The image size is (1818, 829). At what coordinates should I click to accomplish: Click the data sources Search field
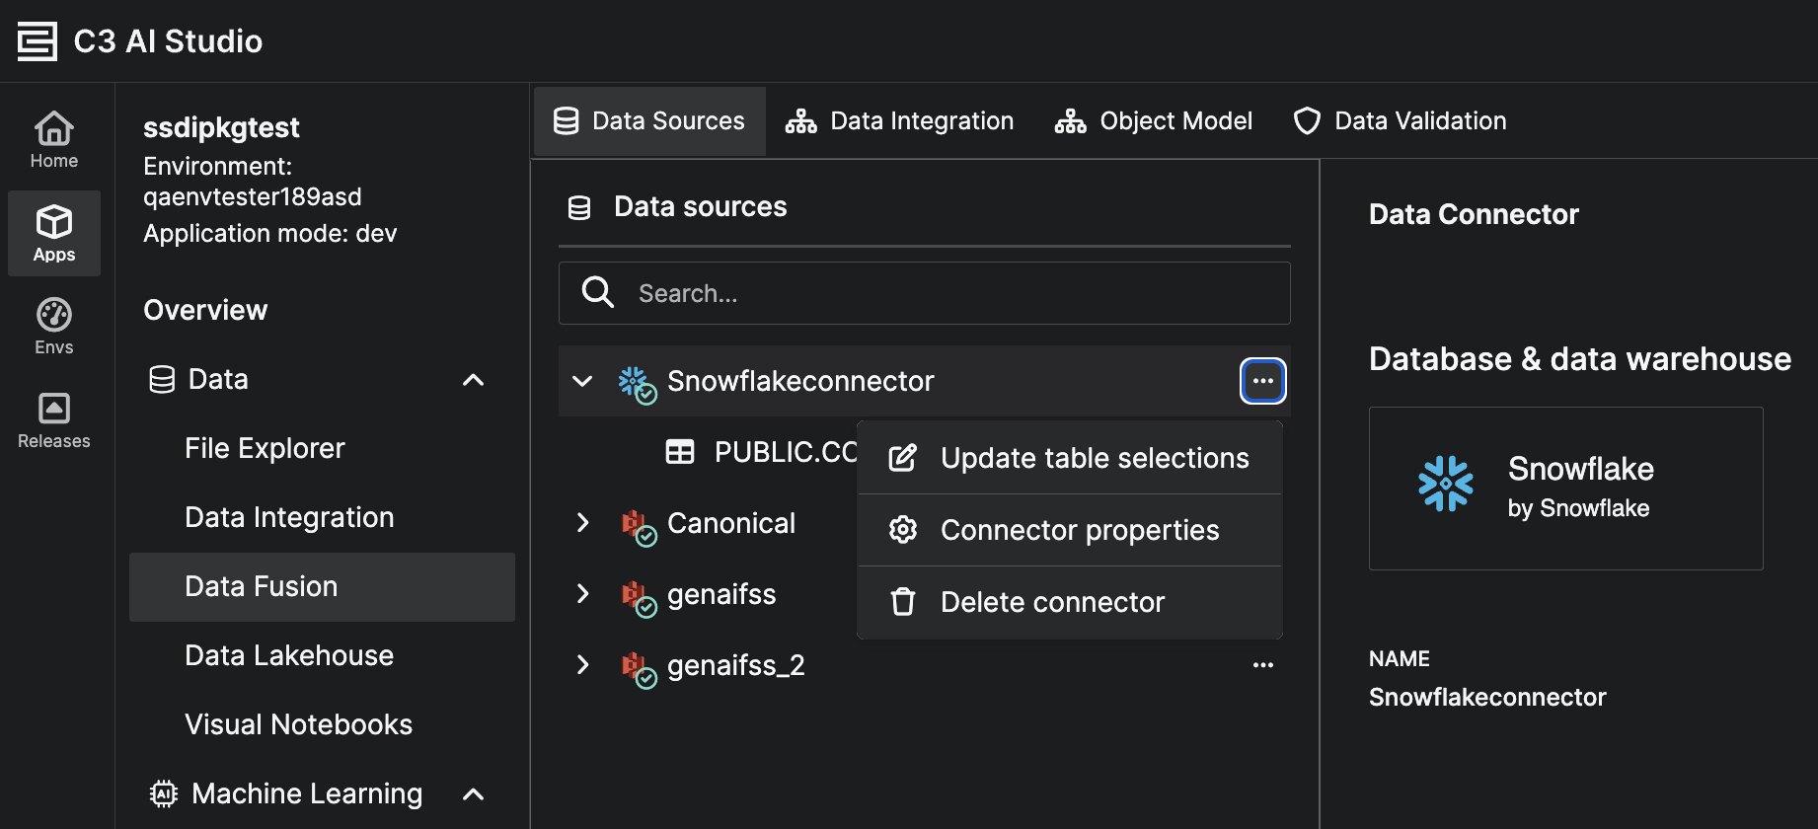(924, 293)
